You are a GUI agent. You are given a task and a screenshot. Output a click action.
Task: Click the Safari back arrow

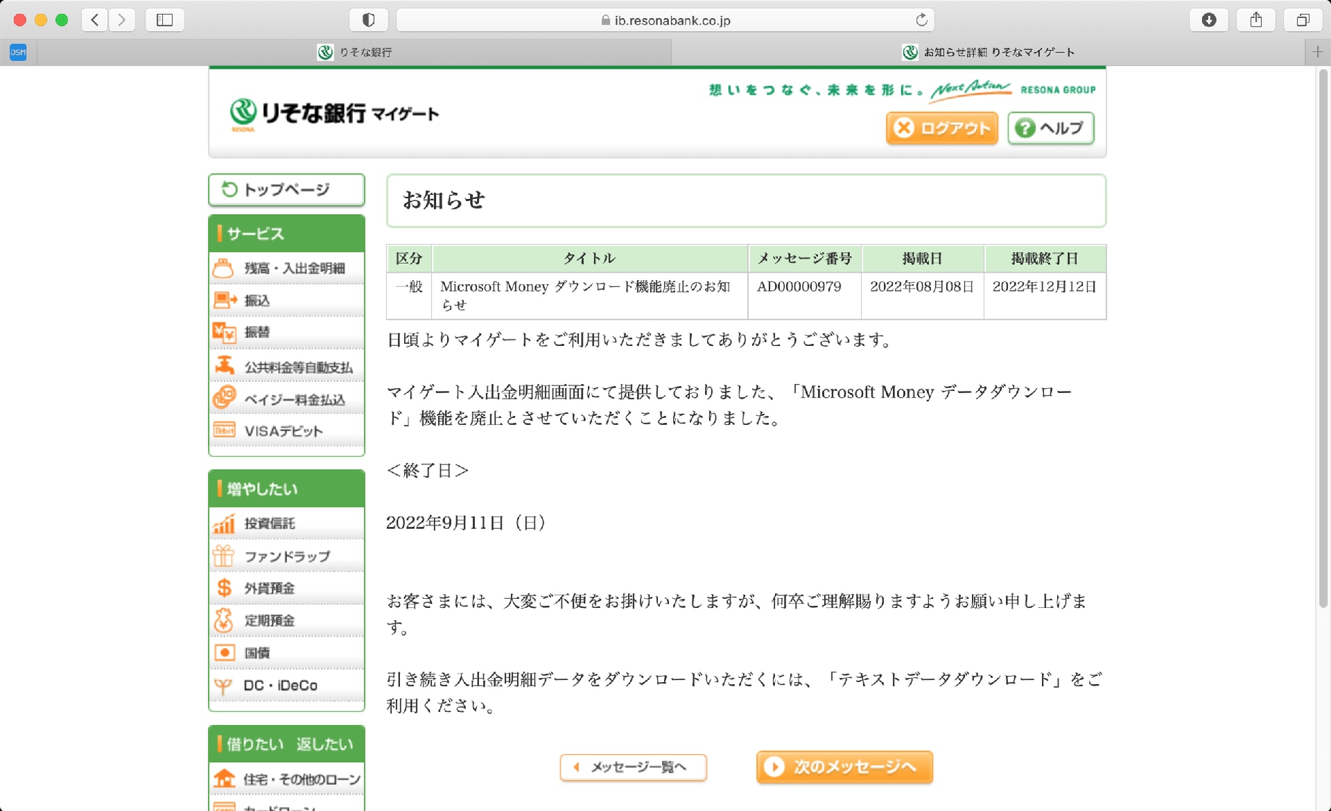(x=95, y=19)
